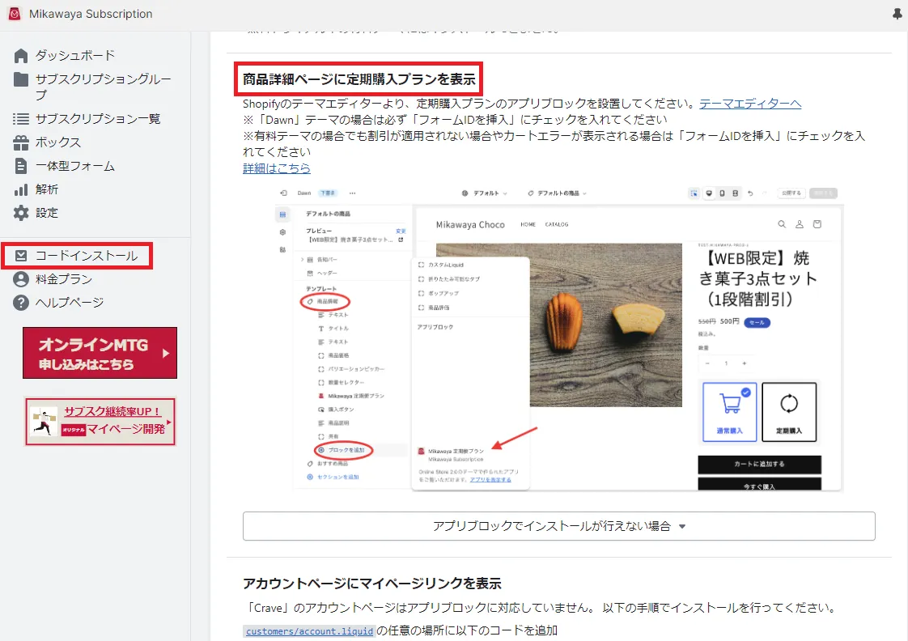The width and height of the screenshot is (908, 641).
Task: Open the ダッシュボード home icon
Action: click(x=21, y=56)
